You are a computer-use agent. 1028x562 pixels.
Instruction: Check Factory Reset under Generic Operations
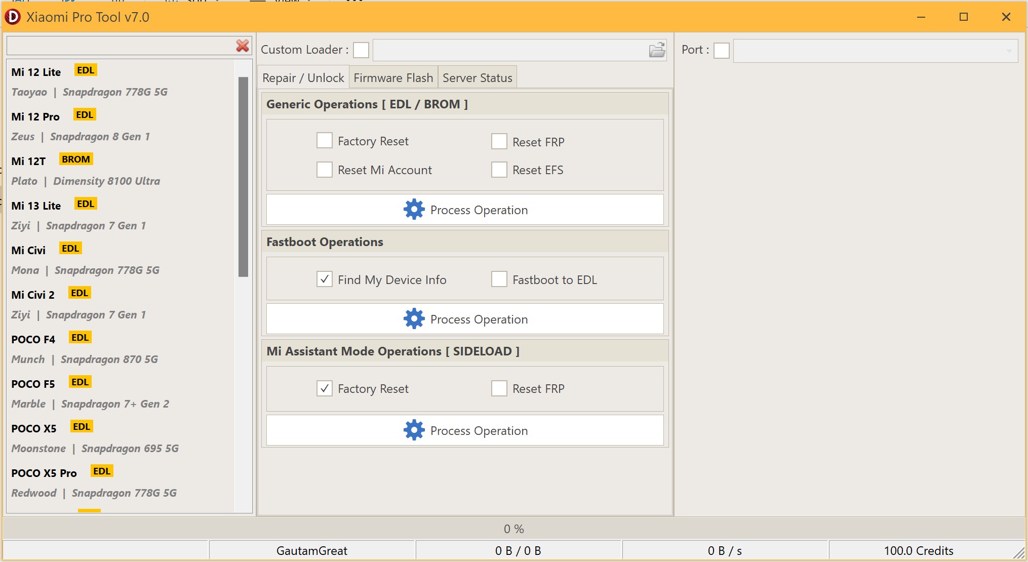coord(325,140)
